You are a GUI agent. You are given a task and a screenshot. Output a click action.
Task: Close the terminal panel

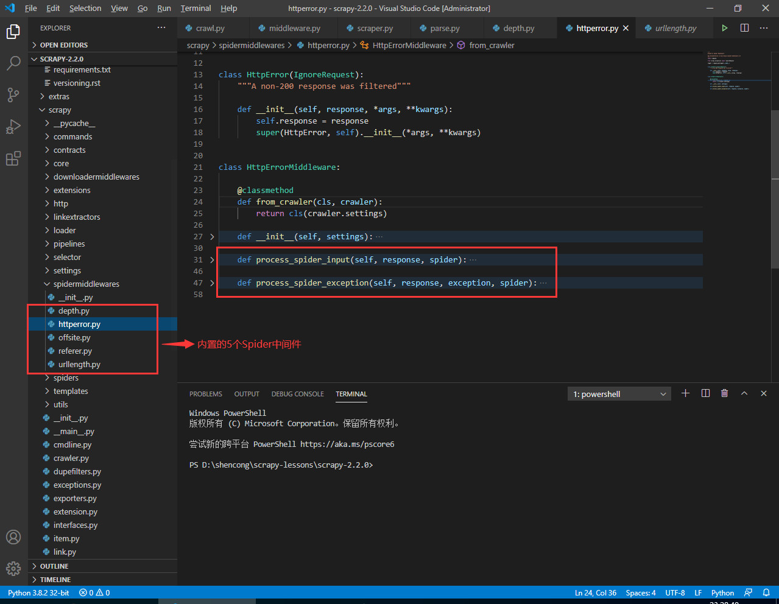[764, 393]
